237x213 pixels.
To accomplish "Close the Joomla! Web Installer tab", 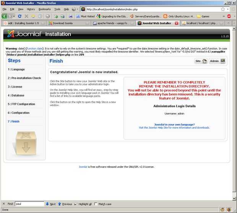I will (176, 23).
